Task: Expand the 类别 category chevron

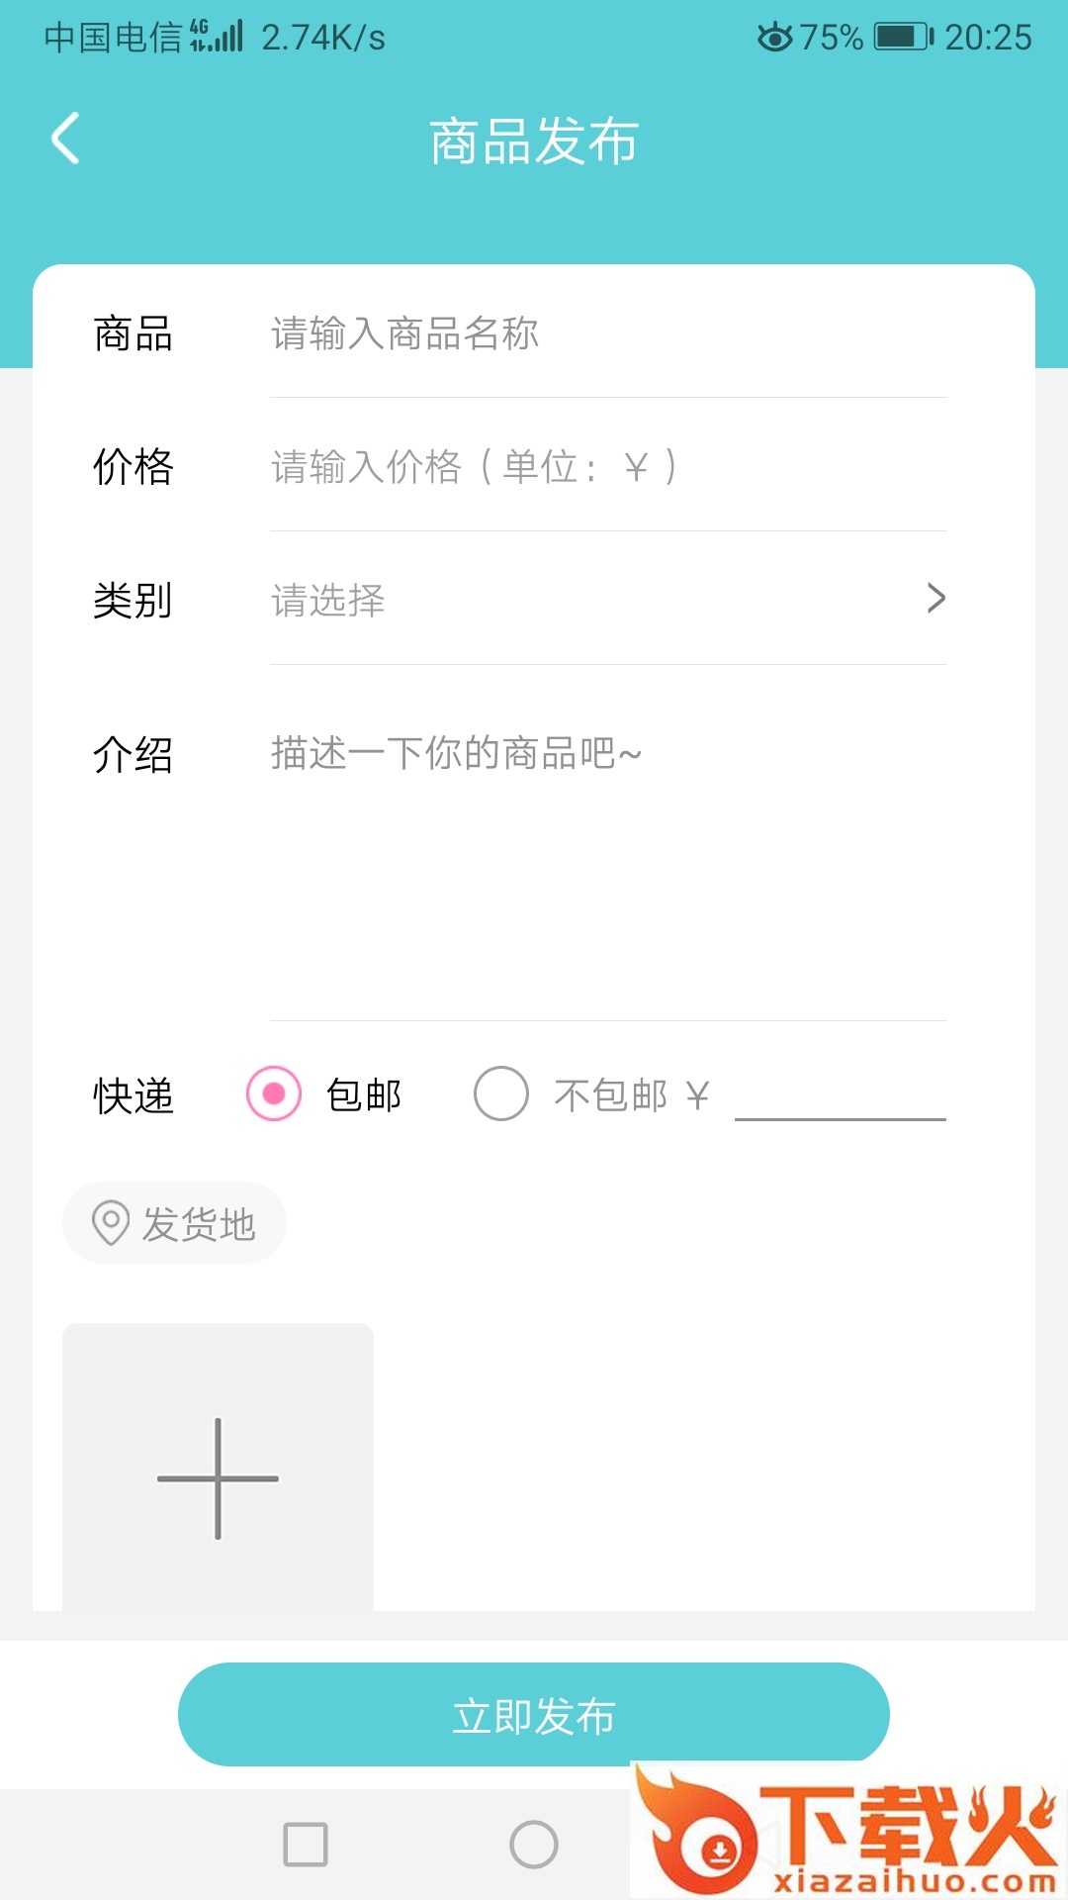Action: click(x=935, y=598)
